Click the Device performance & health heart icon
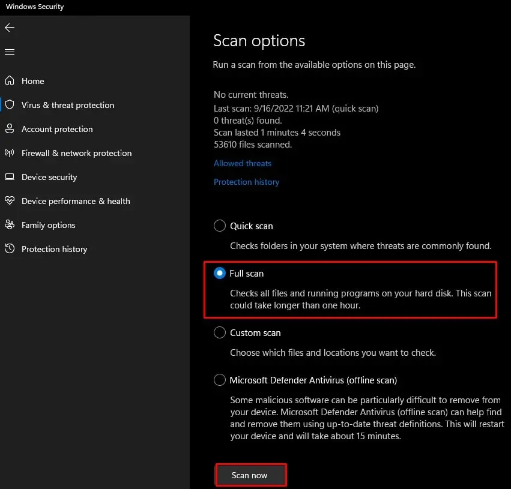The height and width of the screenshot is (489, 511). click(x=10, y=201)
